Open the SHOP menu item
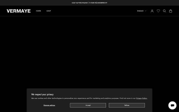The height and width of the screenshot is (112, 179). [49, 11]
